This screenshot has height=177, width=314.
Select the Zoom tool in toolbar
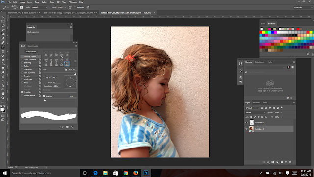tap(3, 98)
